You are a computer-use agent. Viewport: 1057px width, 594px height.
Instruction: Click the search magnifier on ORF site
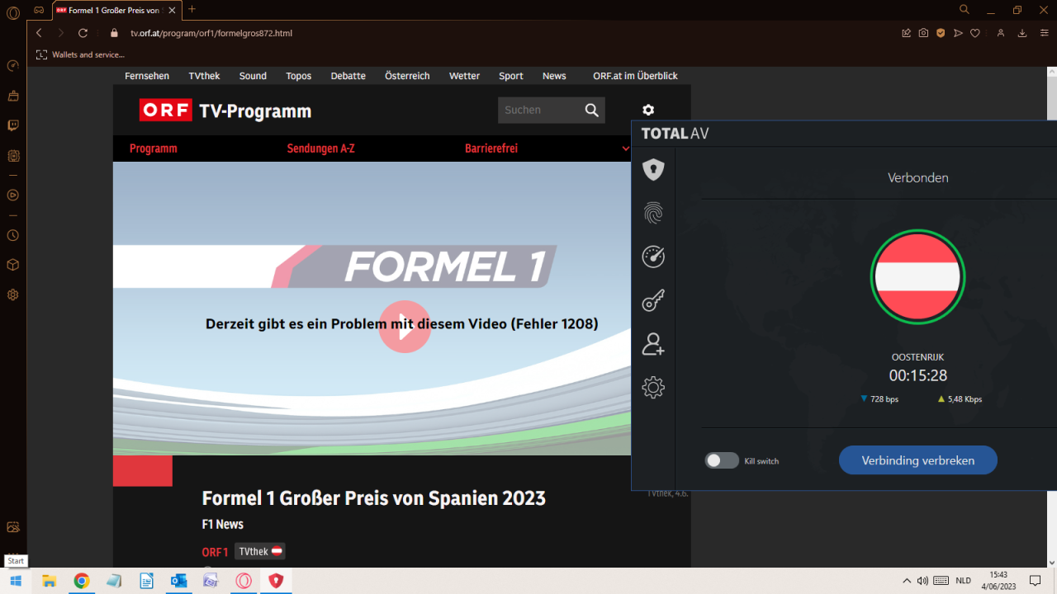coord(591,111)
